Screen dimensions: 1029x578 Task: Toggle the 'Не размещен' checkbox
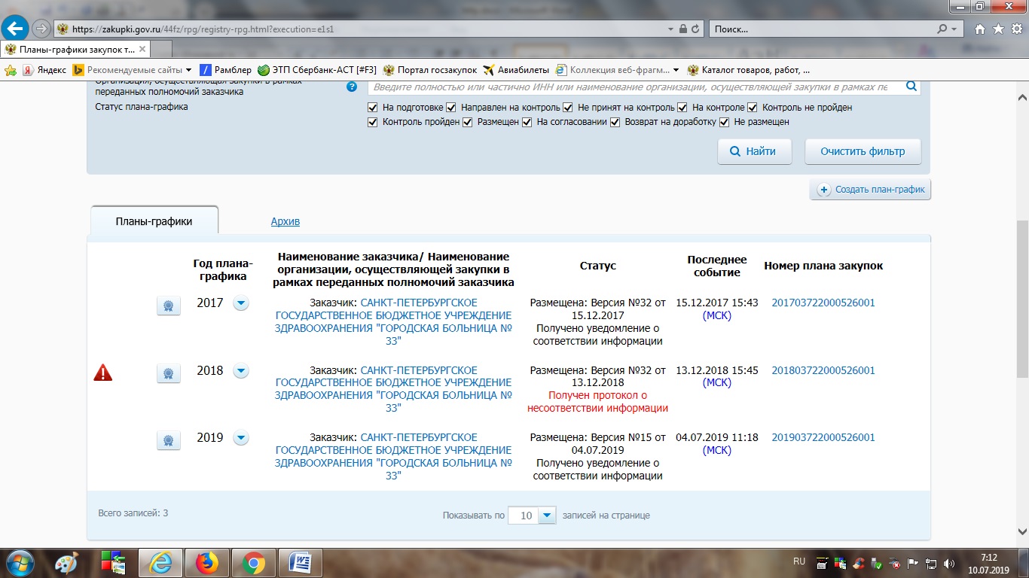(x=725, y=122)
